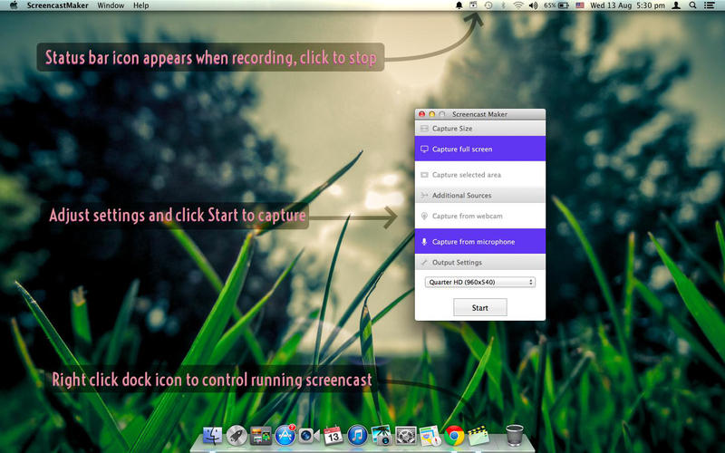Open System Preferences gear in dock

405,435
